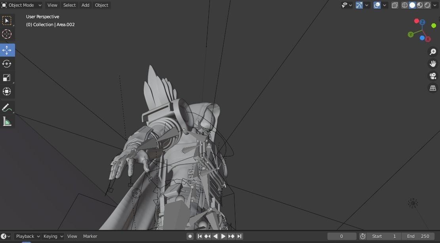Click the negative Z blue dot on gizmo

click(422, 38)
